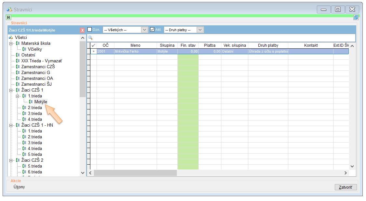Click the Zatvoriť button
This screenshot has width=366, height=201.
pyautogui.click(x=346, y=187)
